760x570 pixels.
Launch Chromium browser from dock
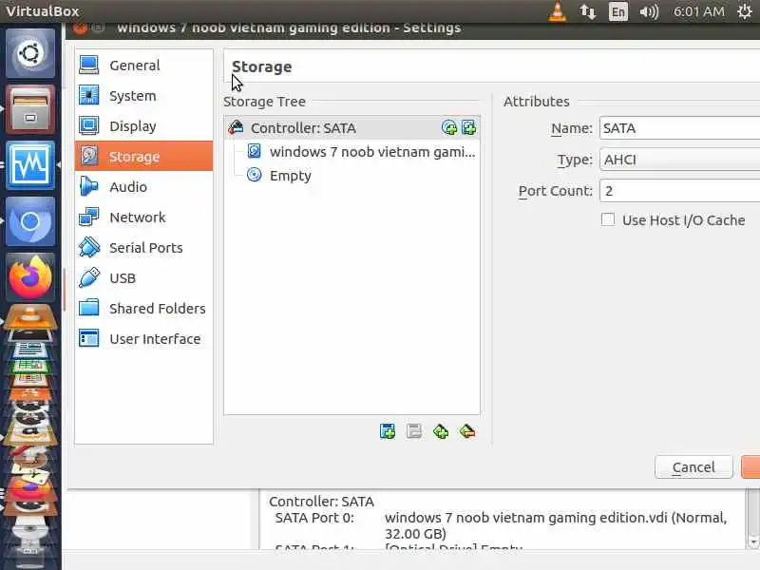tap(30, 221)
